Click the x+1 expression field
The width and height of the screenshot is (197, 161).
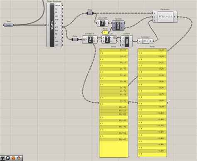tap(145, 41)
